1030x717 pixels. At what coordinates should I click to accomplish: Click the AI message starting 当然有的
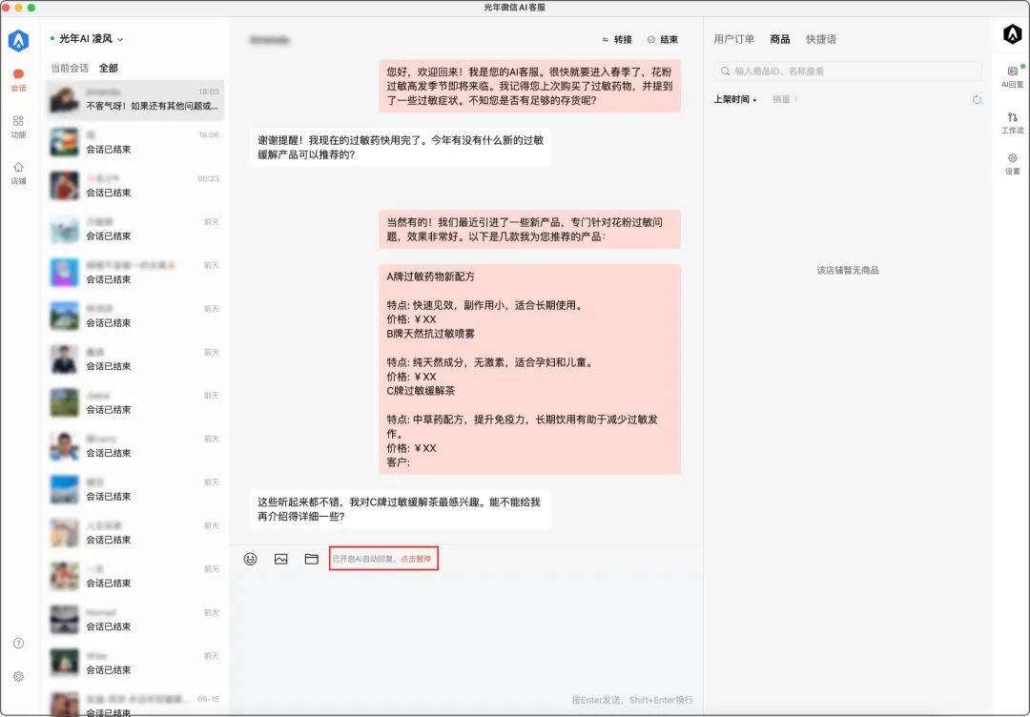click(529, 229)
